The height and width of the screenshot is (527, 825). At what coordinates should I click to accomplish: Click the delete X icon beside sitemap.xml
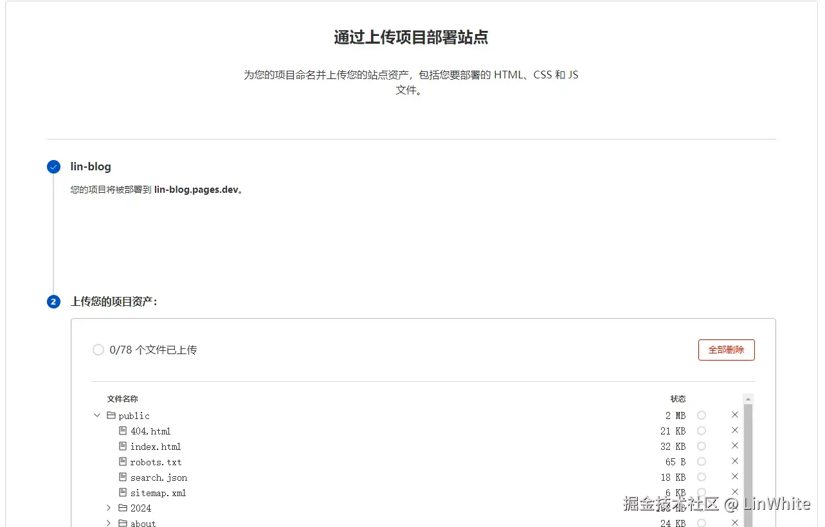pos(734,492)
